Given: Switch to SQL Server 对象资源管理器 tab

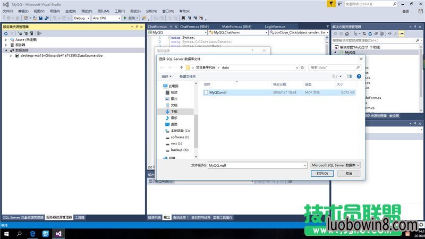Looking at the screenshot, I should click(x=23, y=217).
